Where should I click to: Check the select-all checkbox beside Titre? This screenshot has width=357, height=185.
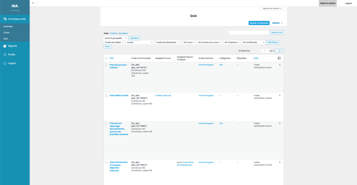(x=106, y=58)
